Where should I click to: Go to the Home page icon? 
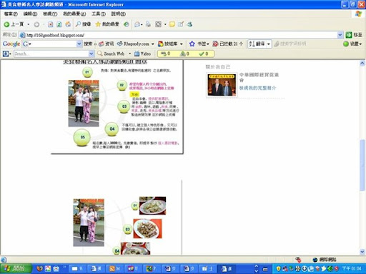coord(68,24)
